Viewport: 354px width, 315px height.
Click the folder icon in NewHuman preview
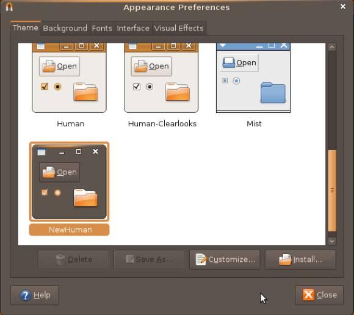[85, 198]
